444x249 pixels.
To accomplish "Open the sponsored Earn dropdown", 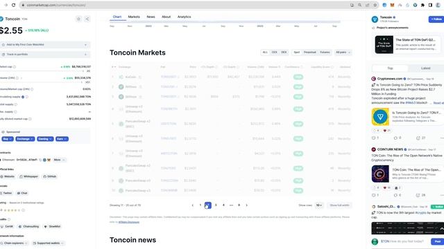I will [x=62, y=139].
